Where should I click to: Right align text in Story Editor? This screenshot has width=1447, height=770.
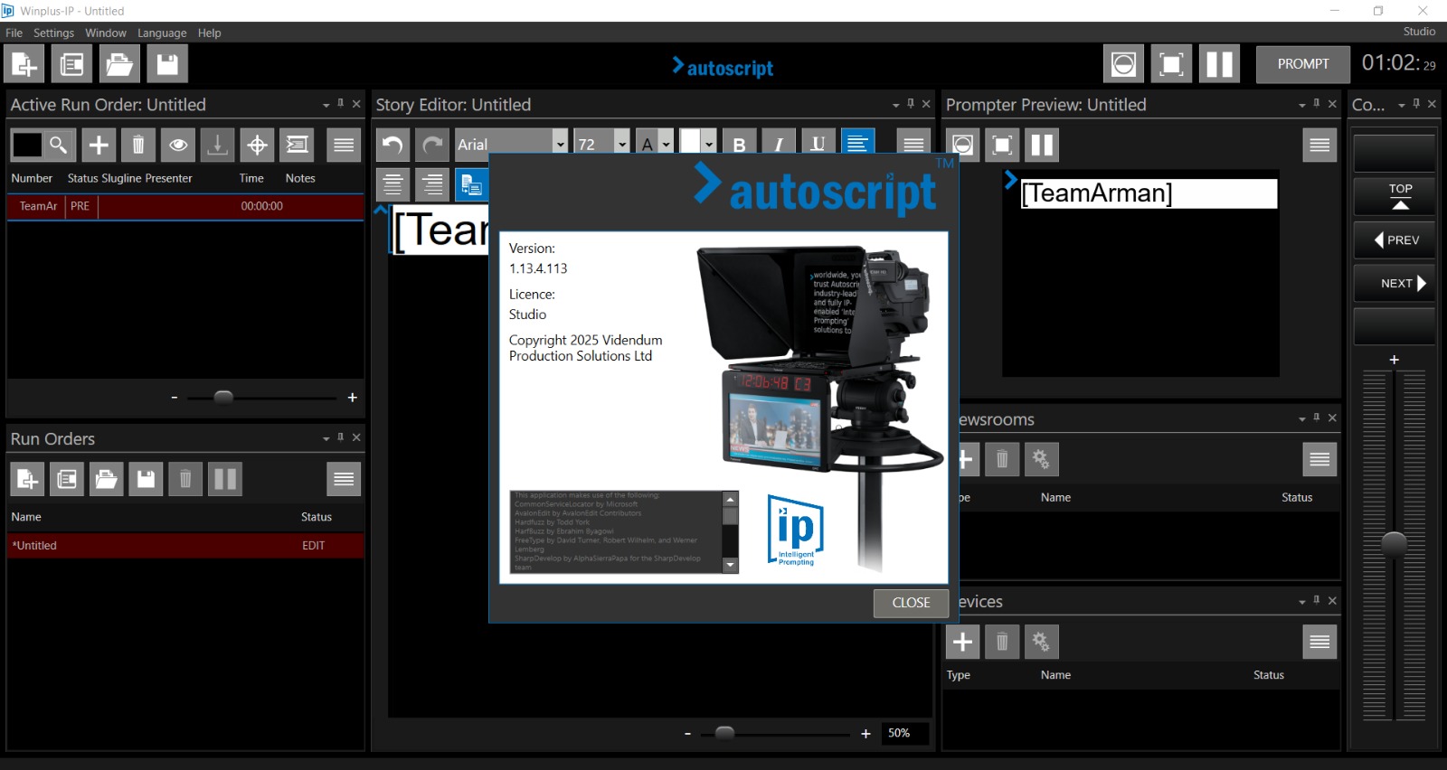tap(432, 184)
